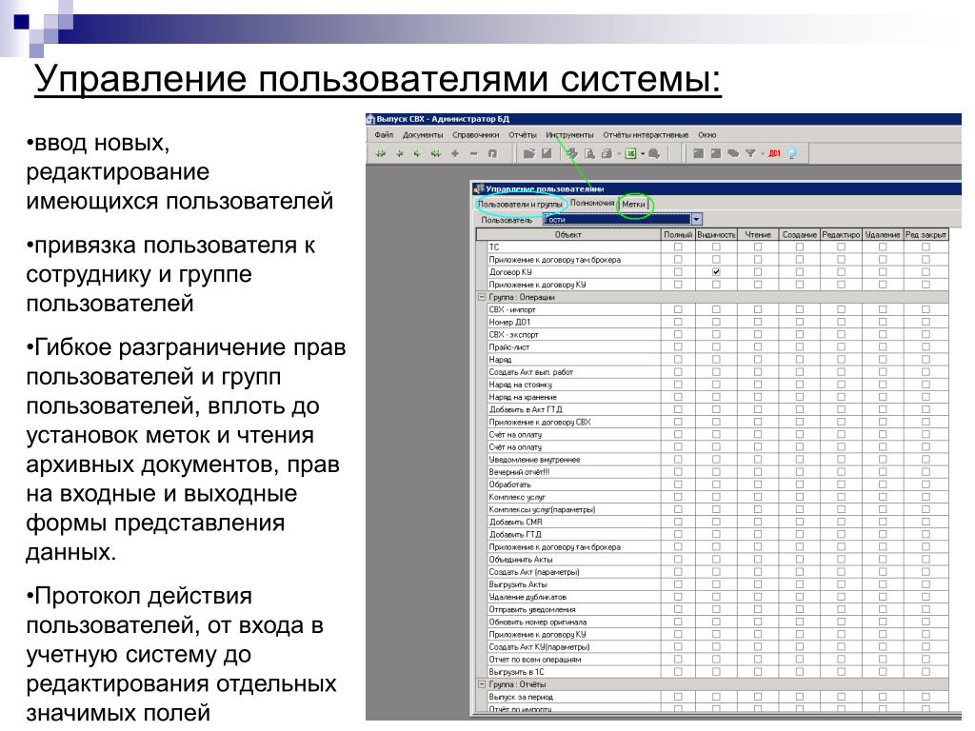Click the print preview toolbar icon
Image resolution: width=975 pixels, height=731 pixels.
point(589,153)
